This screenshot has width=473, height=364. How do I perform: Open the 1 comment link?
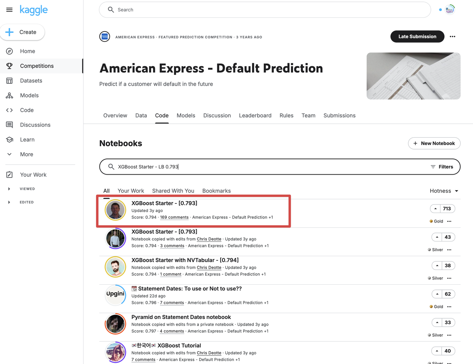pyautogui.click(x=171, y=274)
